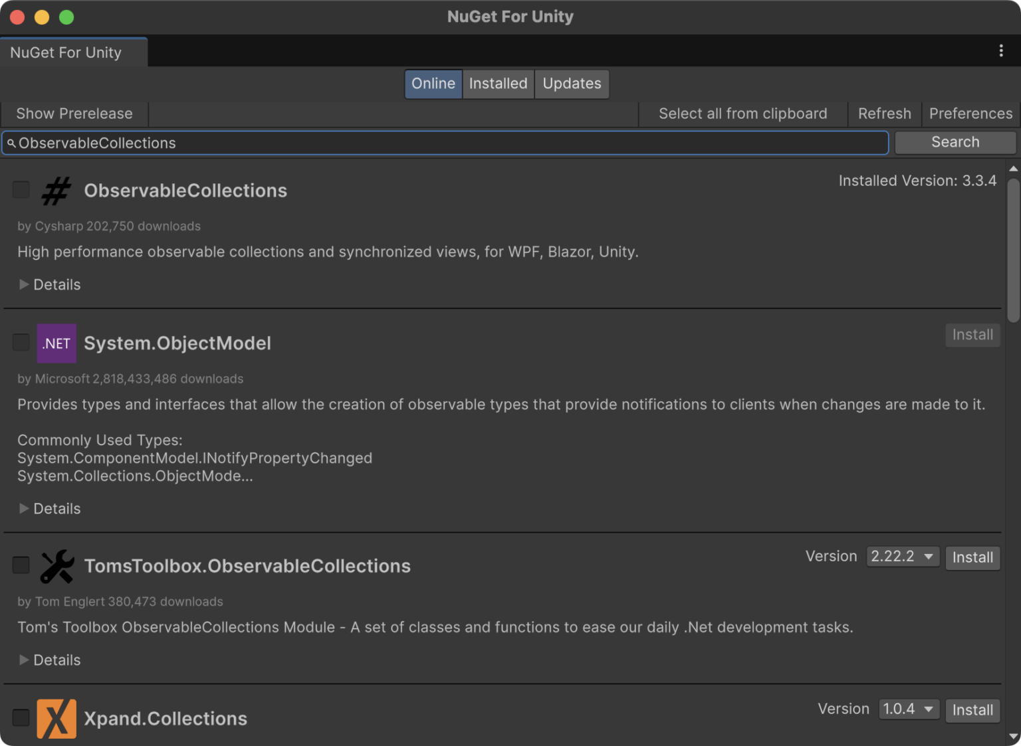Click the System.ObjectModel .NET icon
The width and height of the screenshot is (1021, 746).
tap(57, 343)
